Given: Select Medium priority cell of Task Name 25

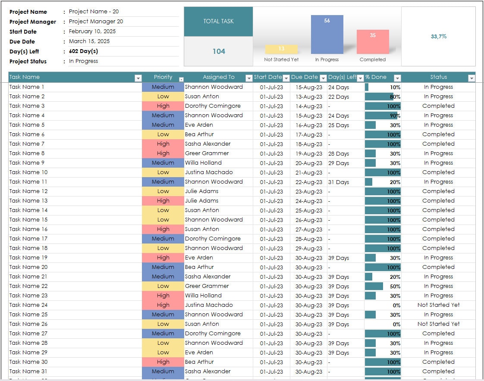Looking at the screenshot, I should pyautogui.click(x=163, y=315).
